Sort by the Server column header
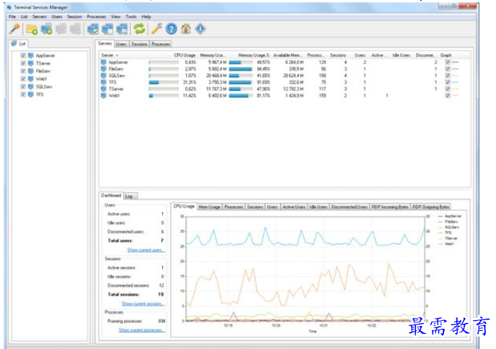Image resolution: width=496 pixels, height=349 pixels. [x=123, y=55]
